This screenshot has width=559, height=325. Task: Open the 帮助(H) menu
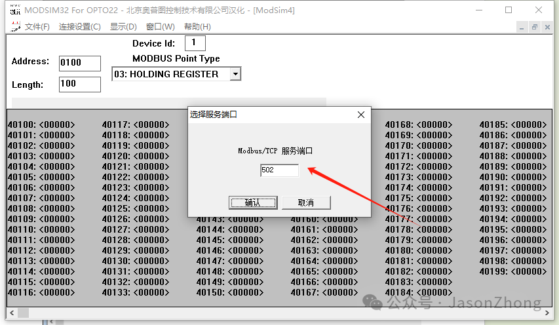coord(197,27)
